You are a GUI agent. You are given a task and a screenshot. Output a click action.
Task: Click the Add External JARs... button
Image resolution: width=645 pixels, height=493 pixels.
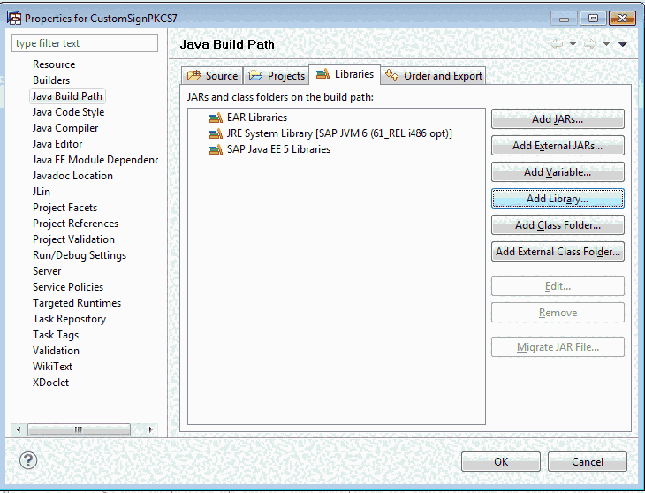tap(558, 146)
